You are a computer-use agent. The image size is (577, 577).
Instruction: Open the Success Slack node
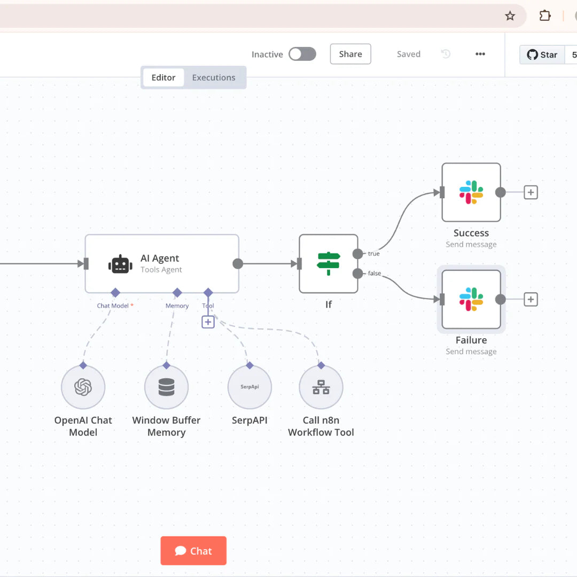471,192
